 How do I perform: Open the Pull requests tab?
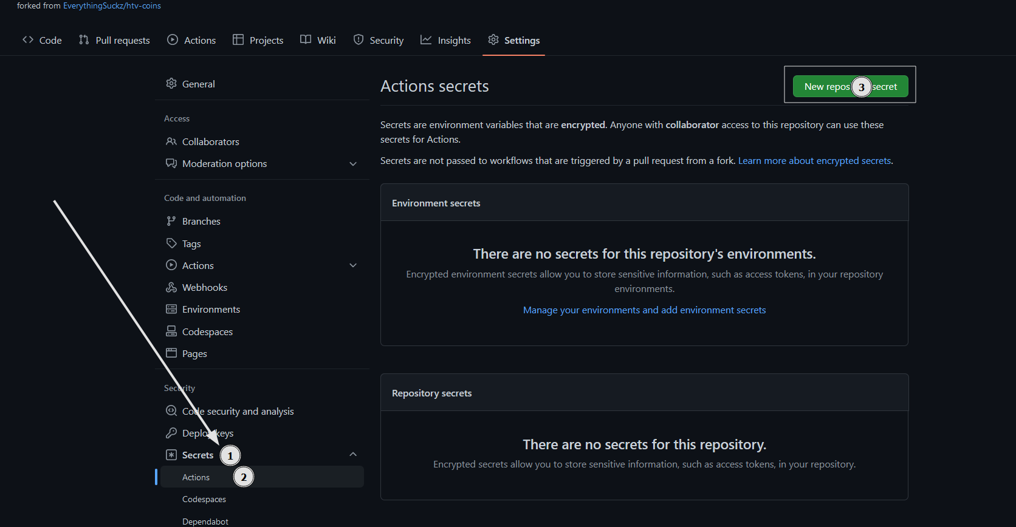114,40
